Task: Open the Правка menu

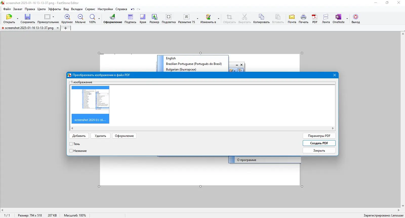Action: click(x=30, y=9)
